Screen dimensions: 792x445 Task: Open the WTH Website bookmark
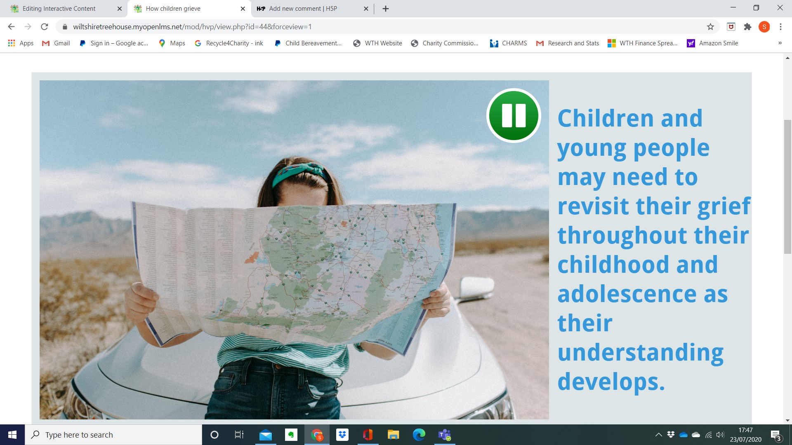click(x=378, y=43)
